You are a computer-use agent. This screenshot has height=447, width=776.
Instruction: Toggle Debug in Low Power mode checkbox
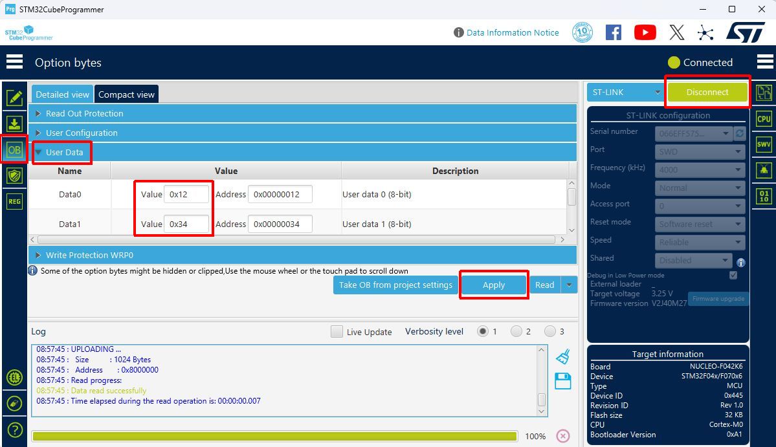(x=733, y=275)
